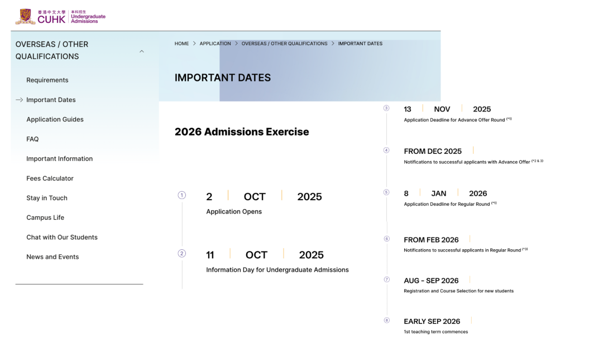
Task: Click the CUHK Undergraduate Admissions logo
Action: pyautogui.click(x=60, y=17)
